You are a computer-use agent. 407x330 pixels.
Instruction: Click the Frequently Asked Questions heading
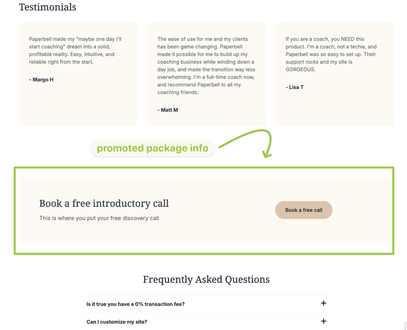click(x=206, y=280)
